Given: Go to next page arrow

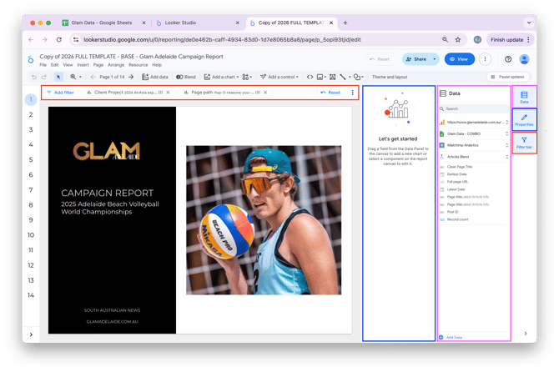Looking at the screenshot, I should [131, 77].
